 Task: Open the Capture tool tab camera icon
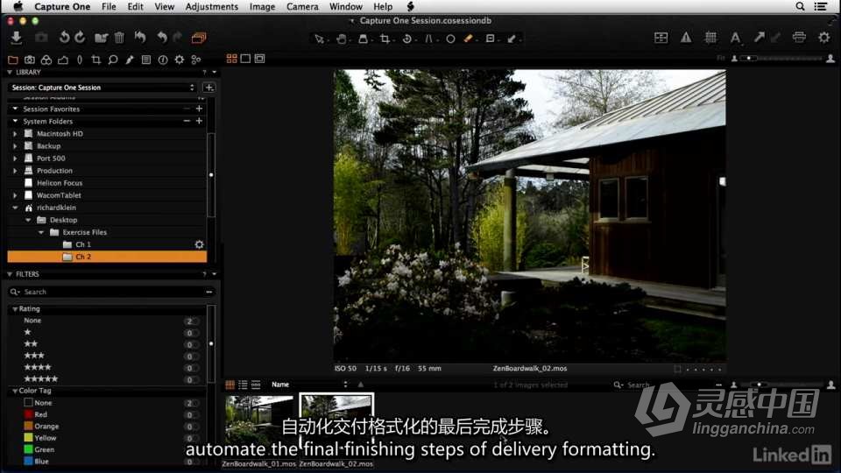click(x=29, y=60)
